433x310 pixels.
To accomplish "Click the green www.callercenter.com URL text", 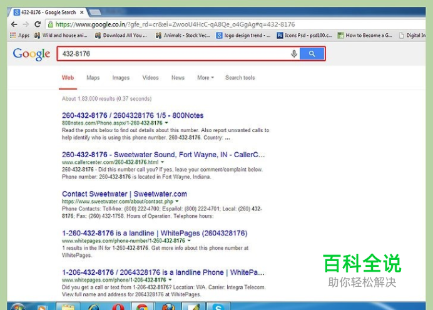I will point(110,162).
